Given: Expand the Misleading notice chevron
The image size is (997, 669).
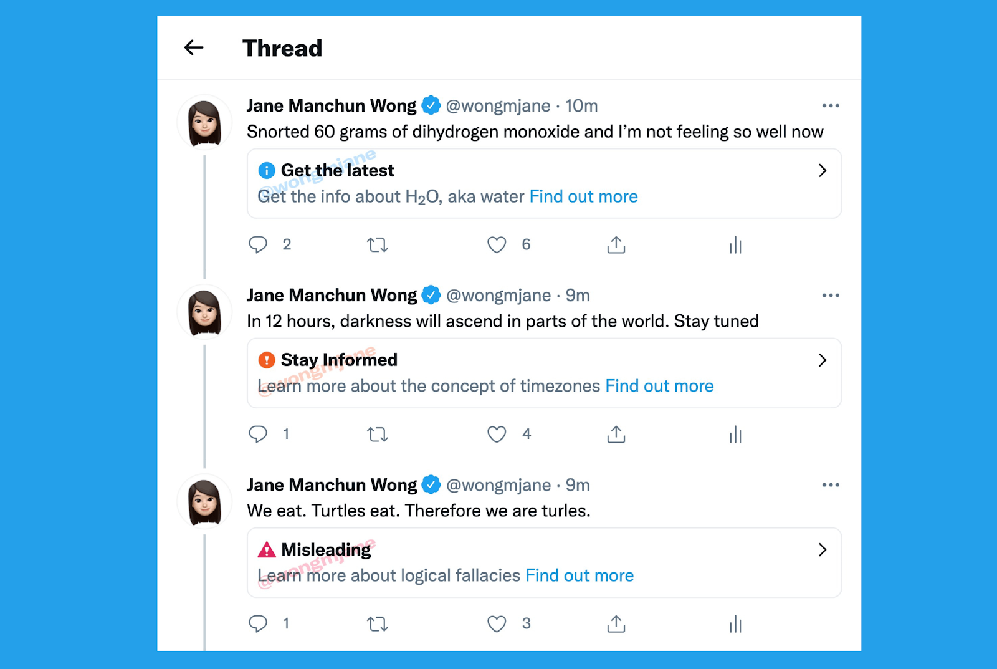Looking at the screenshot, I should [823, 550].
